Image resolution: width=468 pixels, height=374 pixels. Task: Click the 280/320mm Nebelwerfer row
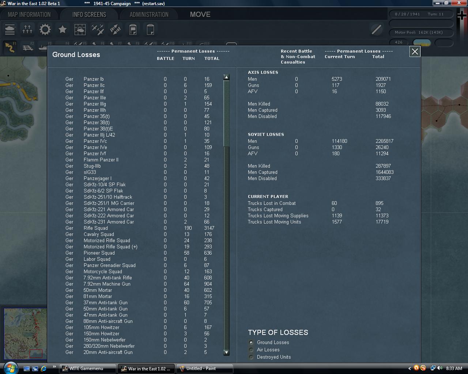[140, 346]
